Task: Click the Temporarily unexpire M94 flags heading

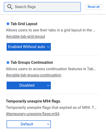Action: point(34,101)
